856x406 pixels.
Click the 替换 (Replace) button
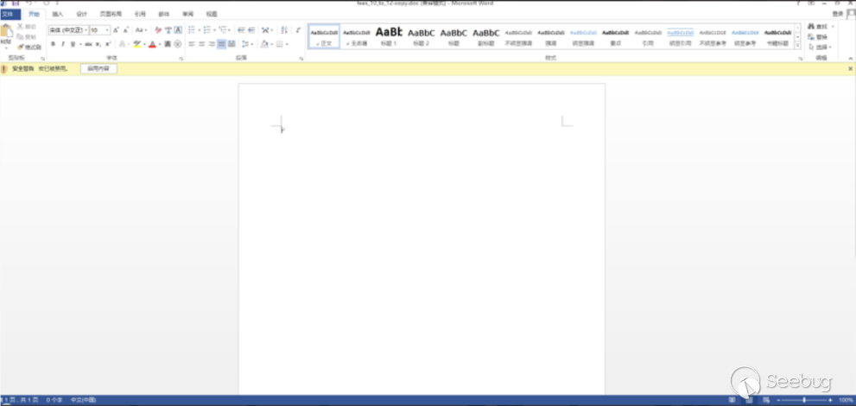818,37
